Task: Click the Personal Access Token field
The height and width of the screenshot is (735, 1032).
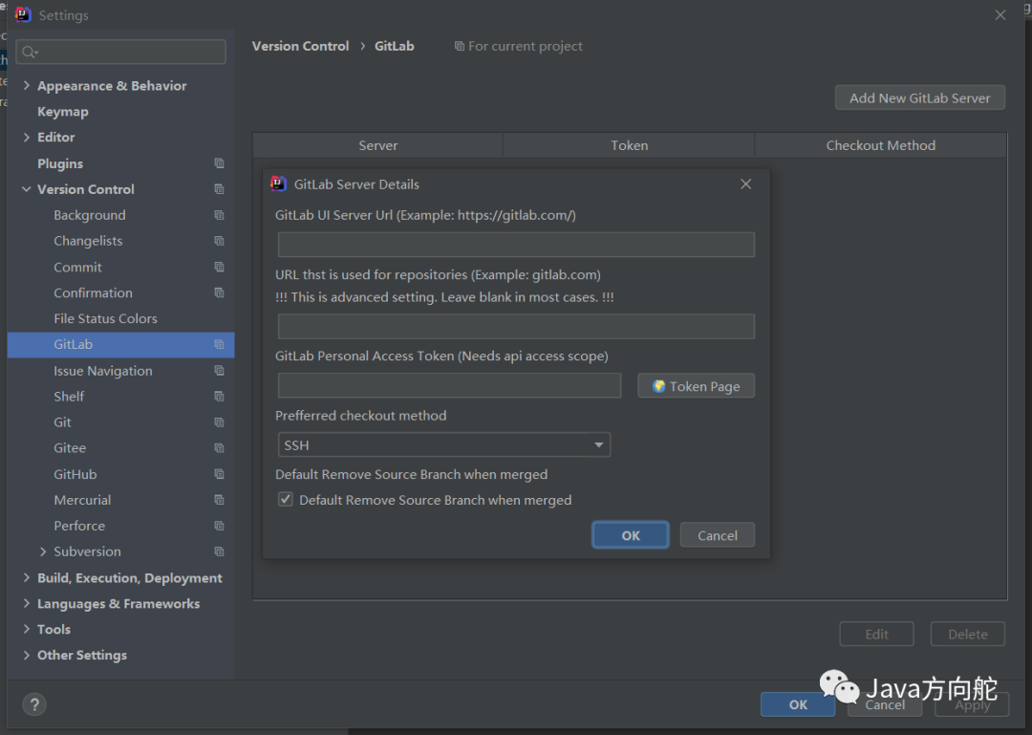Action: [449, 386]
